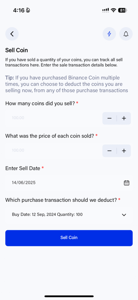The width and height of the screenshot is (138, 300).
Task: Decrease coins sold with minus icon
Action: [x=109, y=118]
